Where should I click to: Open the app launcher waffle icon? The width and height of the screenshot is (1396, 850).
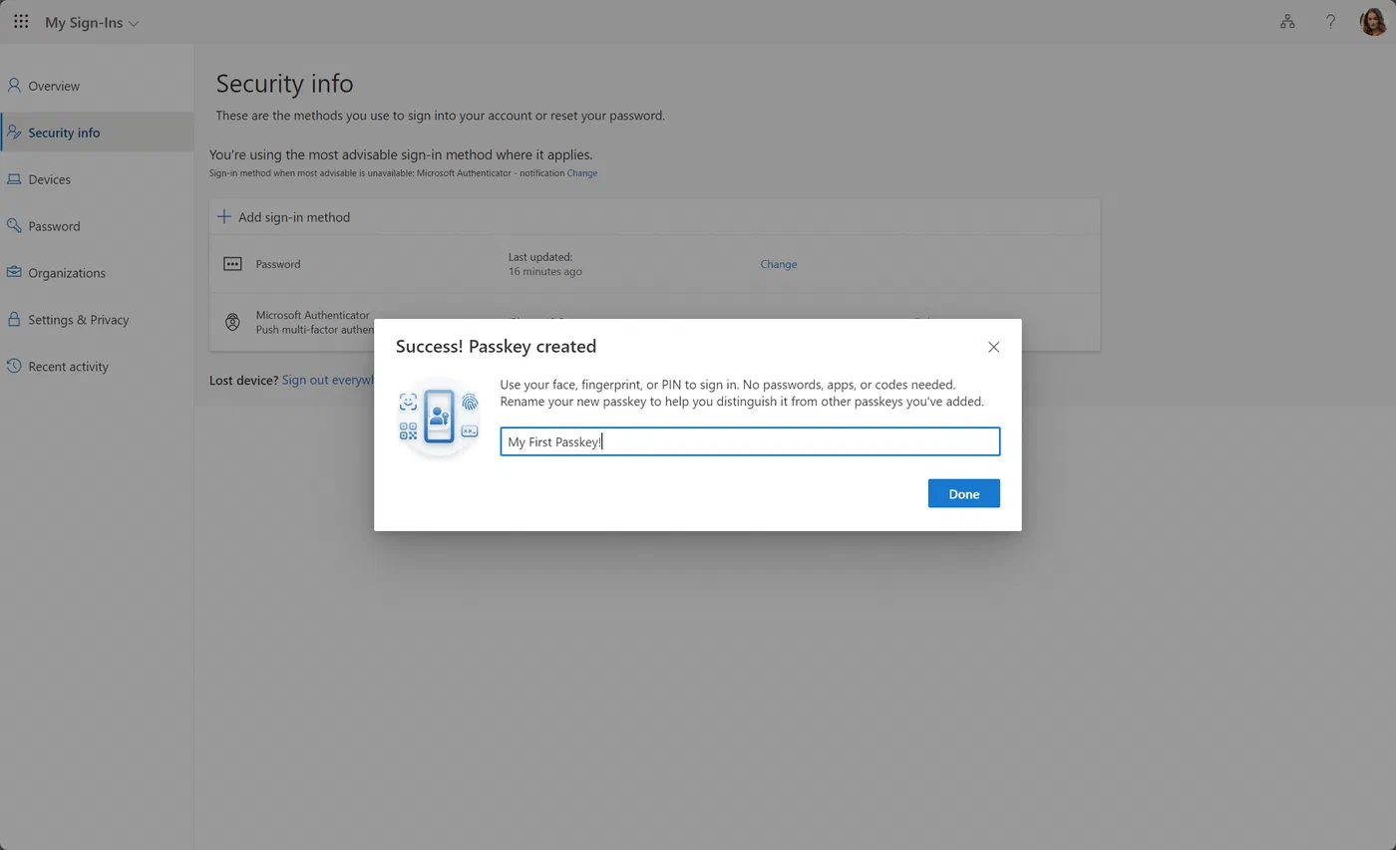point(21,21)
